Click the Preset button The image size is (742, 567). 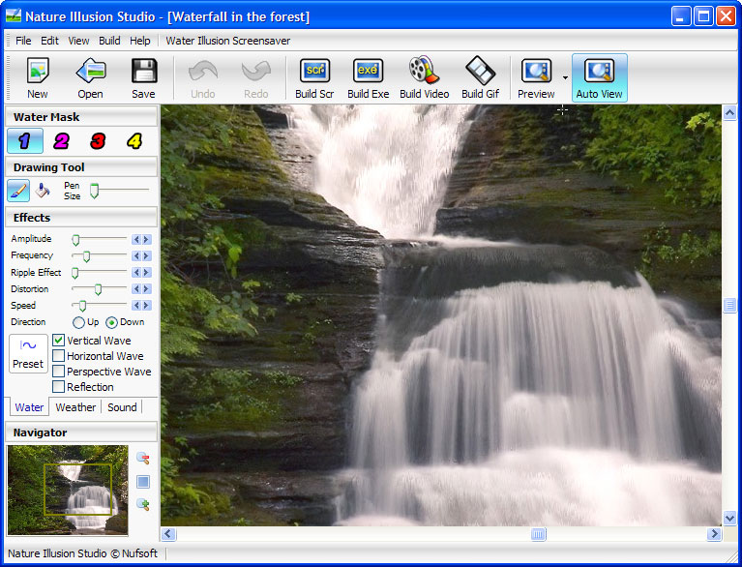point(28,354)
